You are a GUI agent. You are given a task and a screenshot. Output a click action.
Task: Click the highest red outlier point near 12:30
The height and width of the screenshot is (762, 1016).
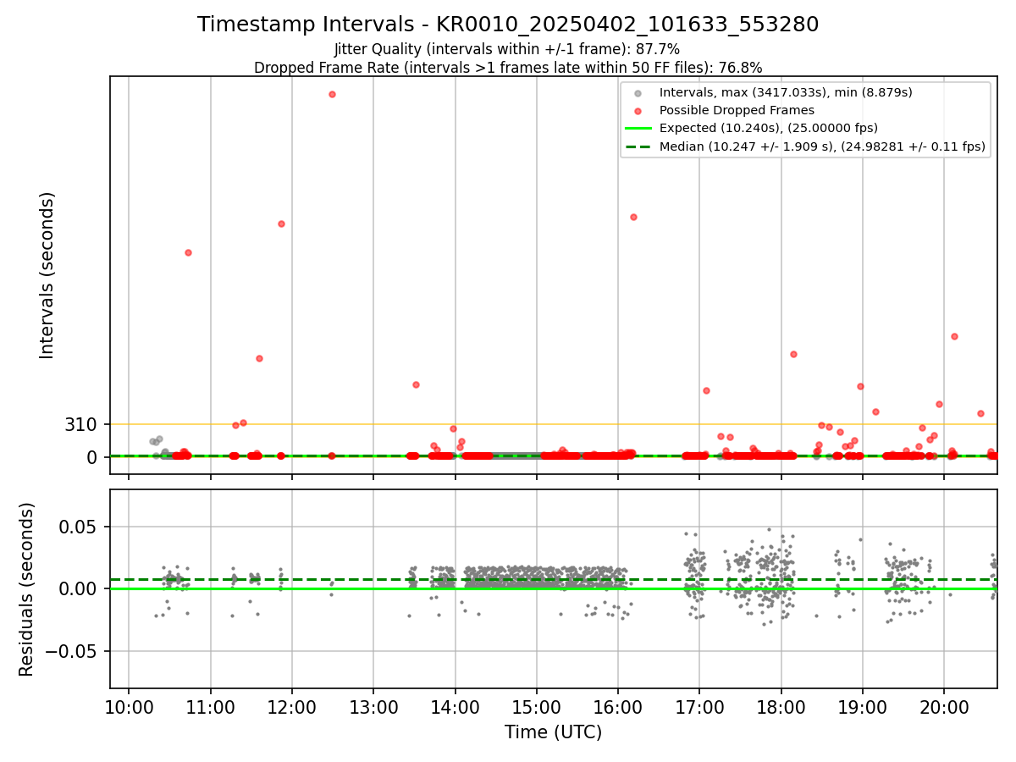point(332,94)
